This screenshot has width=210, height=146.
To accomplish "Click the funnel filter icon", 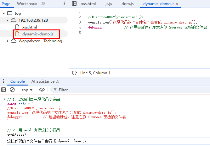I will pyautogui.click(x=55, y=90).
